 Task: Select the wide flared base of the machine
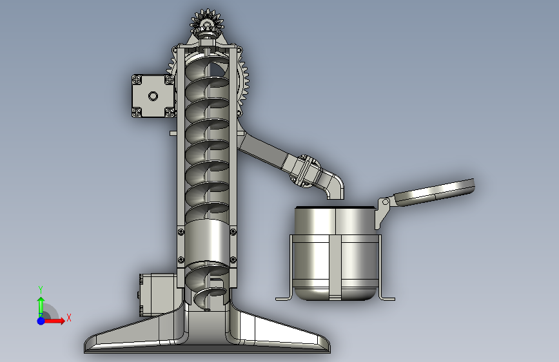click(207, 330)
